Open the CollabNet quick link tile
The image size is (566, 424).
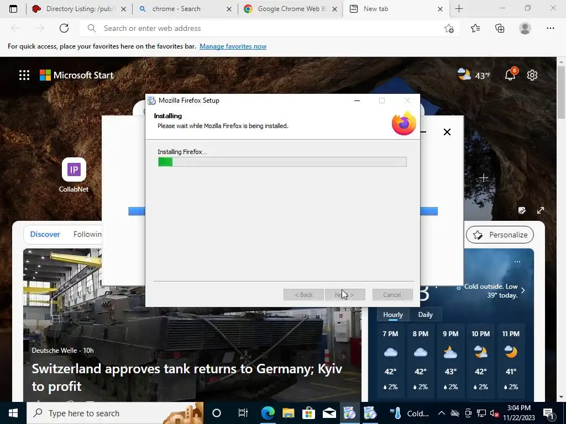pos(74,175)
